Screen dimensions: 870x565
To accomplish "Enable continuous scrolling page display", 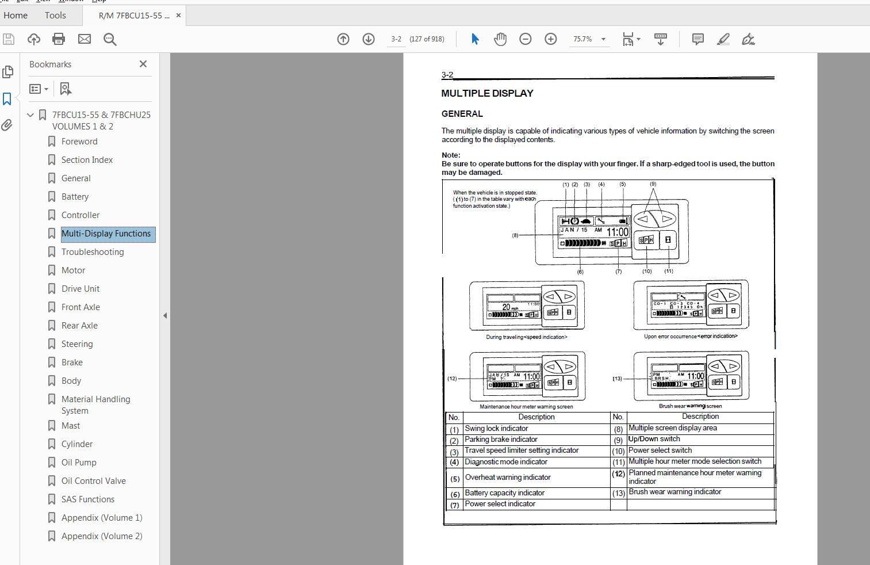I will tap(660, 39).
